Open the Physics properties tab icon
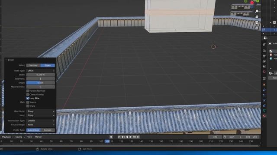The width and height of the screenshot is (277, 155). pos(264,100)
